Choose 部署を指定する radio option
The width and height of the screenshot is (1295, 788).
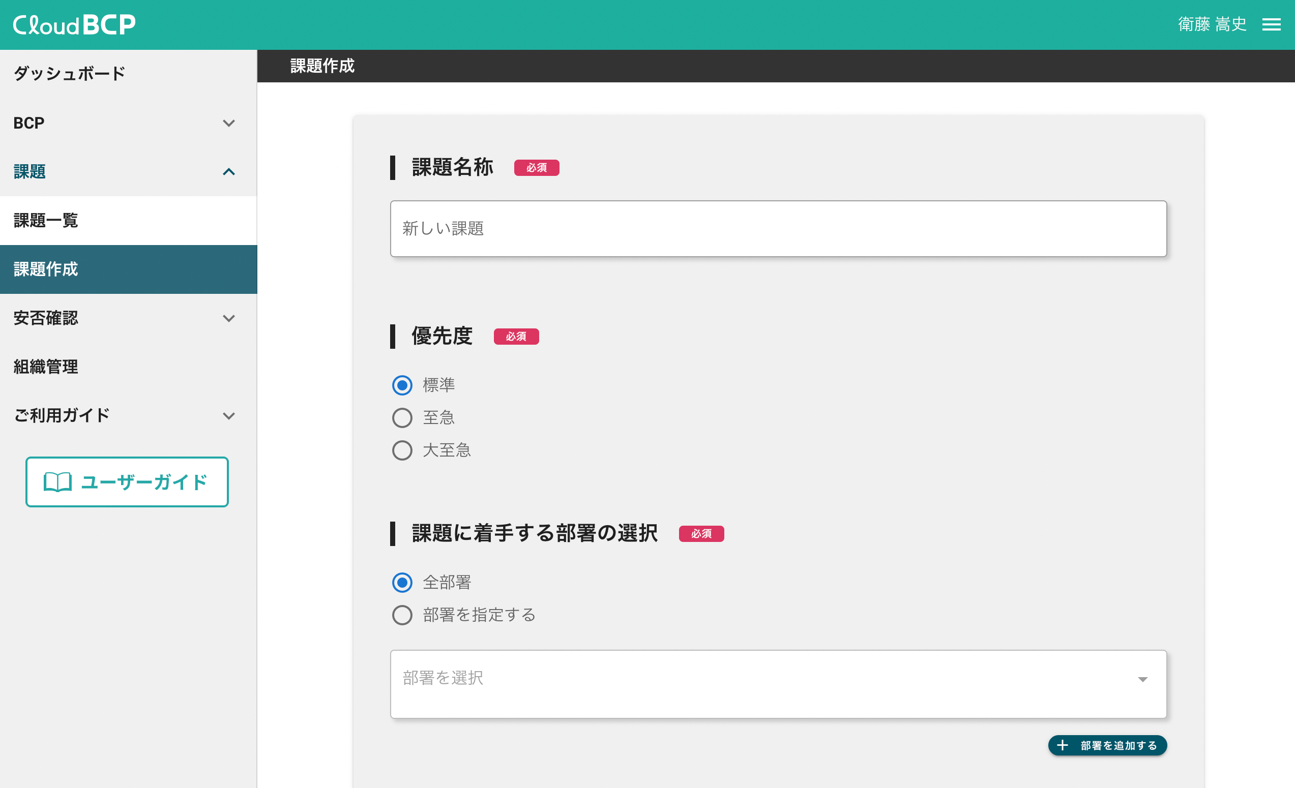[402, 615]
